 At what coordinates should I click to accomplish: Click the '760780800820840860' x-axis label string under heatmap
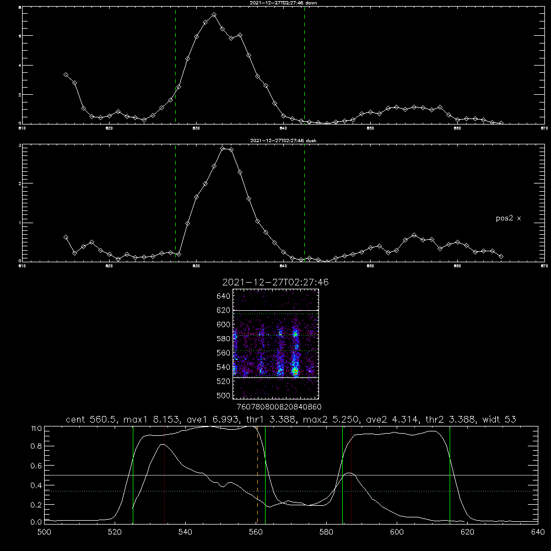click(x=279, y=407)
